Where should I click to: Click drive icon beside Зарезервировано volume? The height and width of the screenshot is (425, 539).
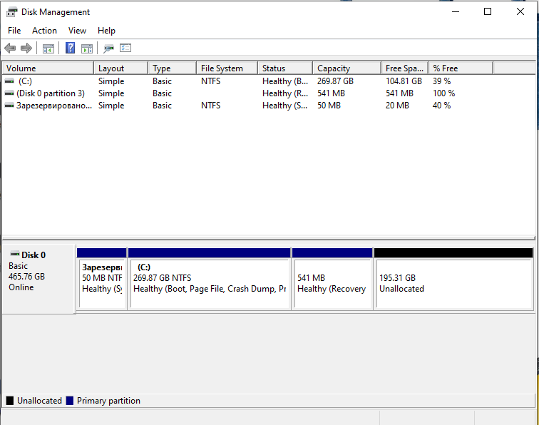[x=9, y=106]
